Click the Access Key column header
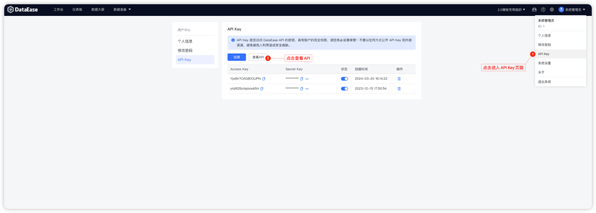Image resolution: width=596 pixels, height=213 pixels. (239, 69)
